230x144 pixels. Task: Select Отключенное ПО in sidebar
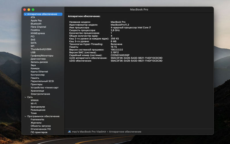[x=41, y=129]
